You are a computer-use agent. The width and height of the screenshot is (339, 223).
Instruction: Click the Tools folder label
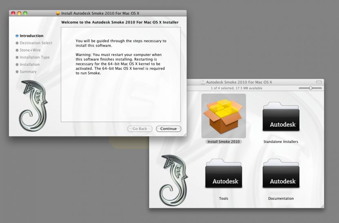click(x=223, y=198)
